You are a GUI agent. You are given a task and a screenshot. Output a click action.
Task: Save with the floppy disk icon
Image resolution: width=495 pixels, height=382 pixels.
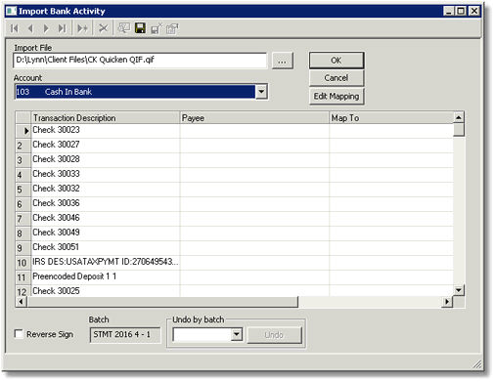(x=140, y=28)
